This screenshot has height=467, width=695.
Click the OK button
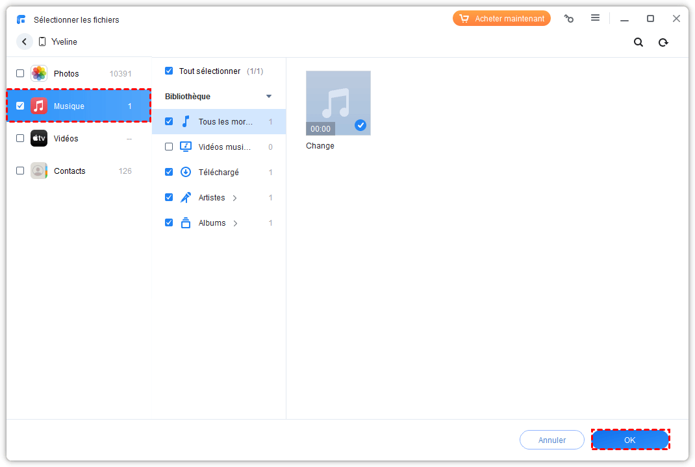pyautogui.click(x=629, y=440)
